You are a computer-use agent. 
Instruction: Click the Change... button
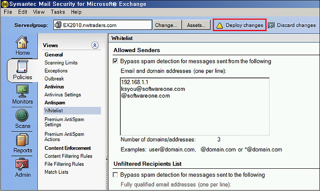coord(168,25)
